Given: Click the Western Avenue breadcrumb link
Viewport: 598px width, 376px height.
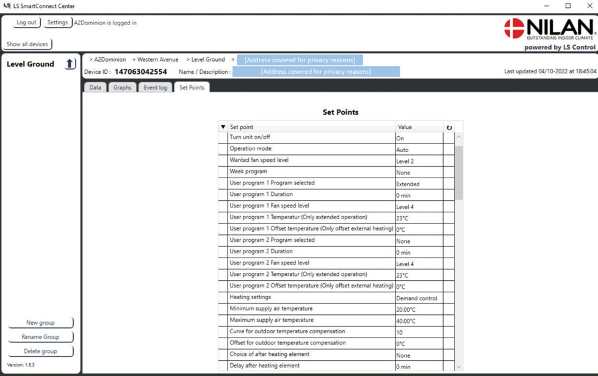Looking at the screenshot, I should (158, 59).
